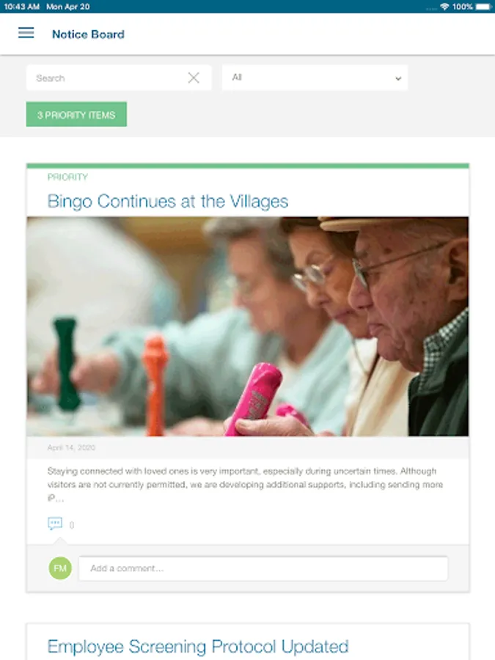This screenshot has height=660, width=495.
Task: Open the All category dropdown
Action: [x=315, y=78]
